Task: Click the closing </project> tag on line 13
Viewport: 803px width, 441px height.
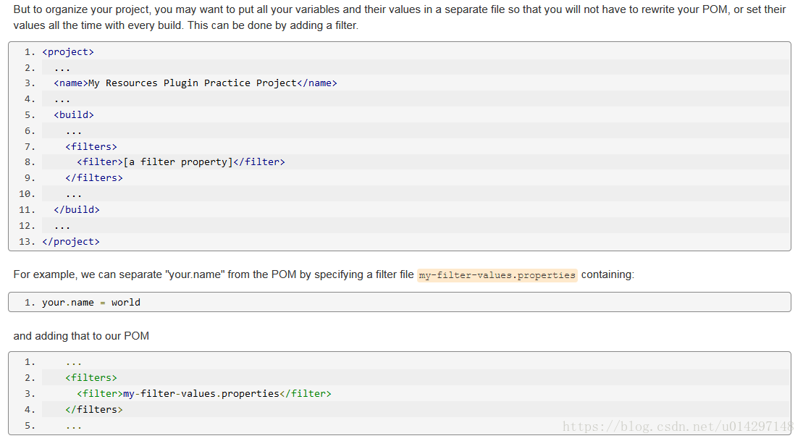Action: click(x=70, y=242)
